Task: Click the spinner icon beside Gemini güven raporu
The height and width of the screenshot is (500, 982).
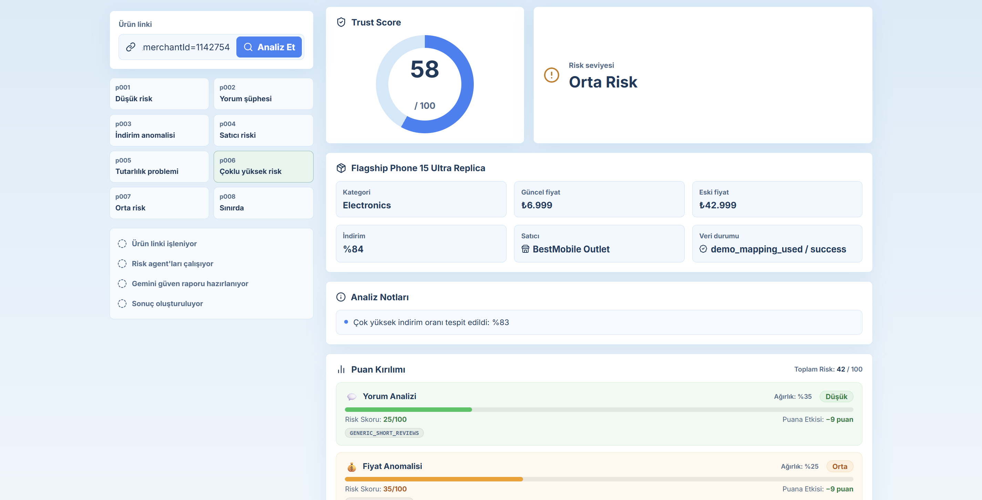Action: 122,283
